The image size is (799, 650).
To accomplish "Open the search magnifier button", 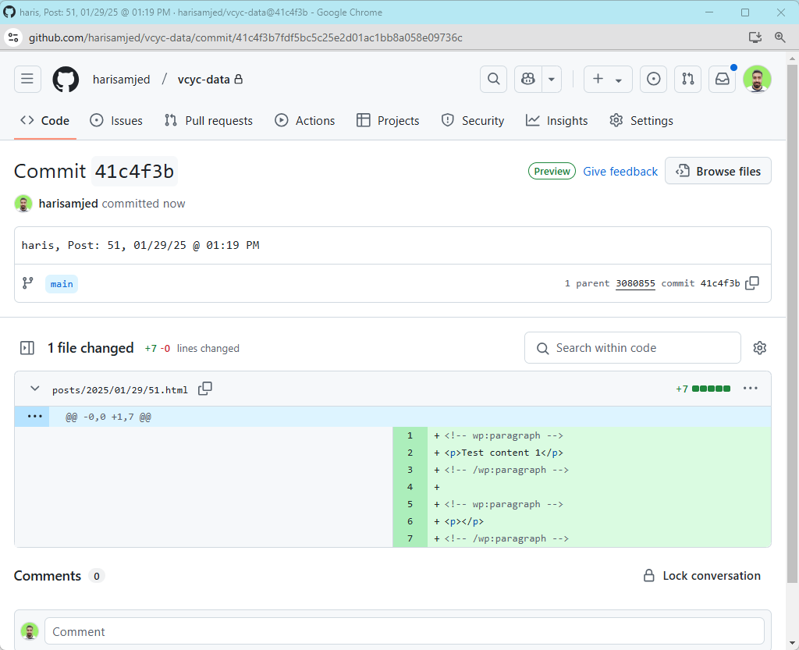I will click(493, 79).
